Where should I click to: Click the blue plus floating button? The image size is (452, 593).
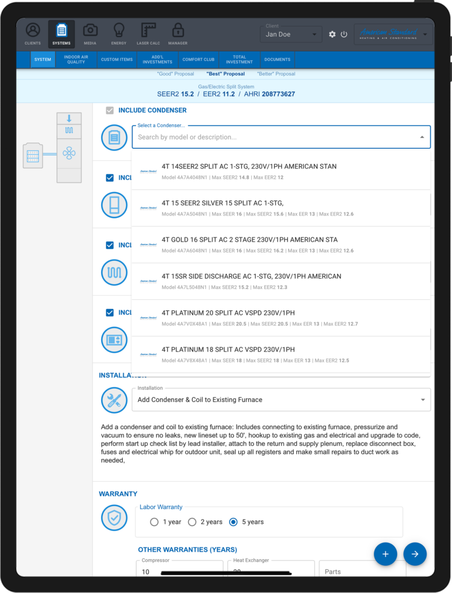coord(385,554)
